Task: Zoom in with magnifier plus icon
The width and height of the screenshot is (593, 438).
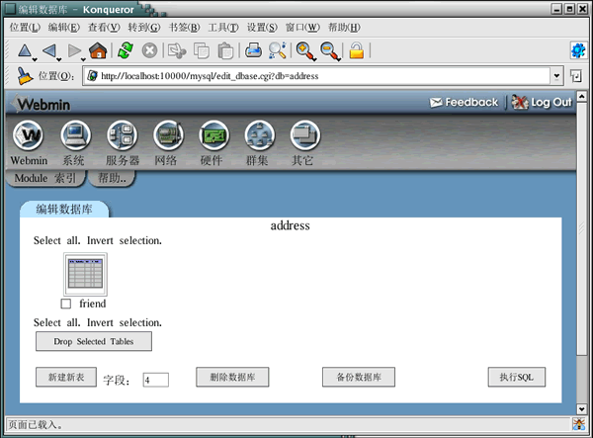Action: [306, 51]
